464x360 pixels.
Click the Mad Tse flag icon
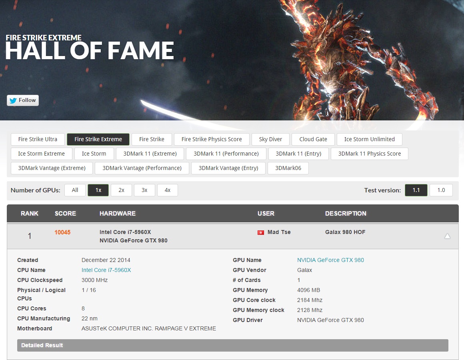coord(261,232)
